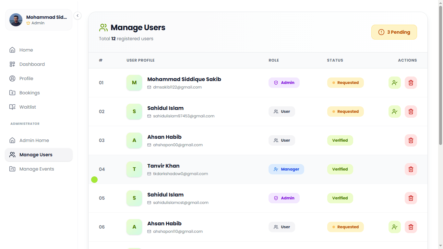Open the Waitlist section
Image resolution: width=443 pixels, height=249 pixels.
click(28, 107)
